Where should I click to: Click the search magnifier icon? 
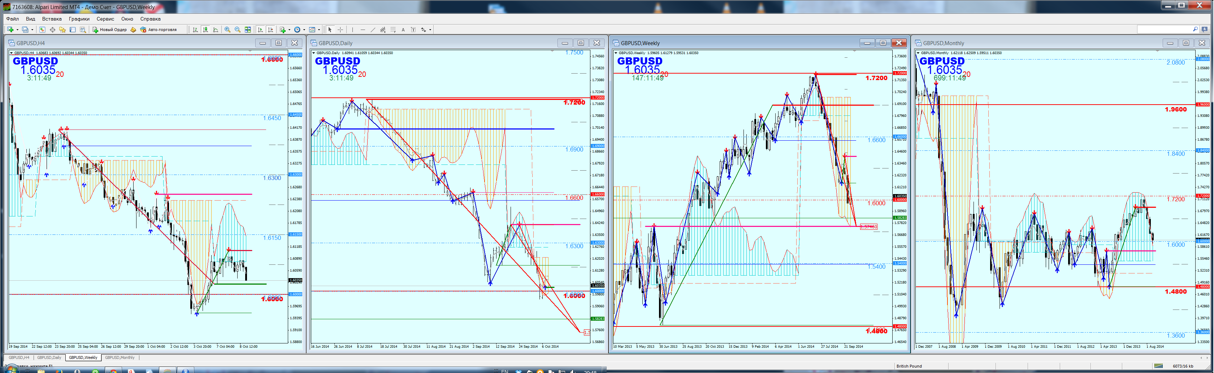tap(1195, 29)
